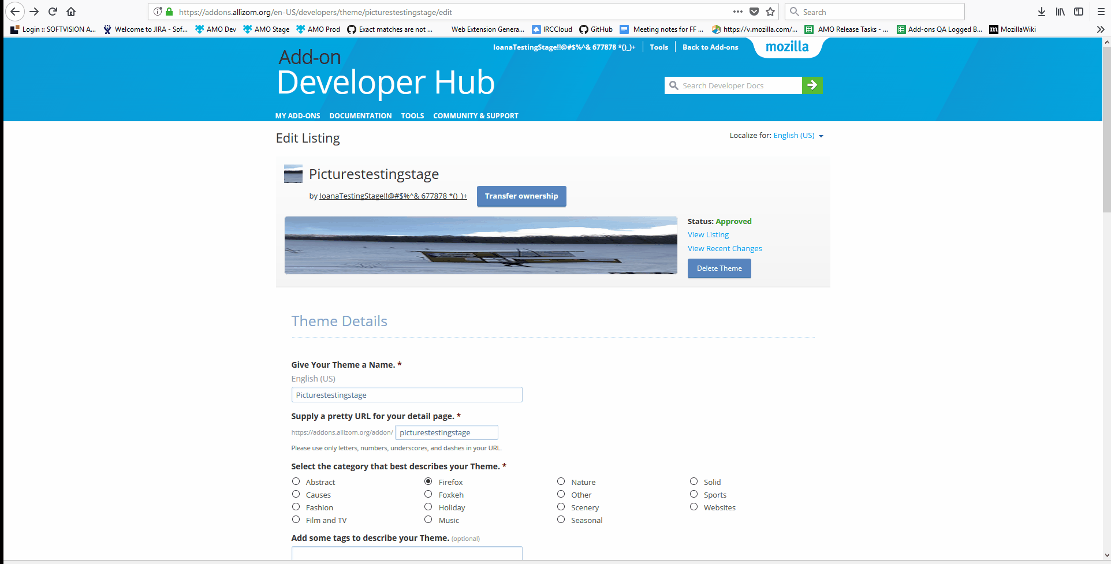Open the My Add-ons menu item
Viewport: 1111px width, 564px height.
click(x=297, y=115)
